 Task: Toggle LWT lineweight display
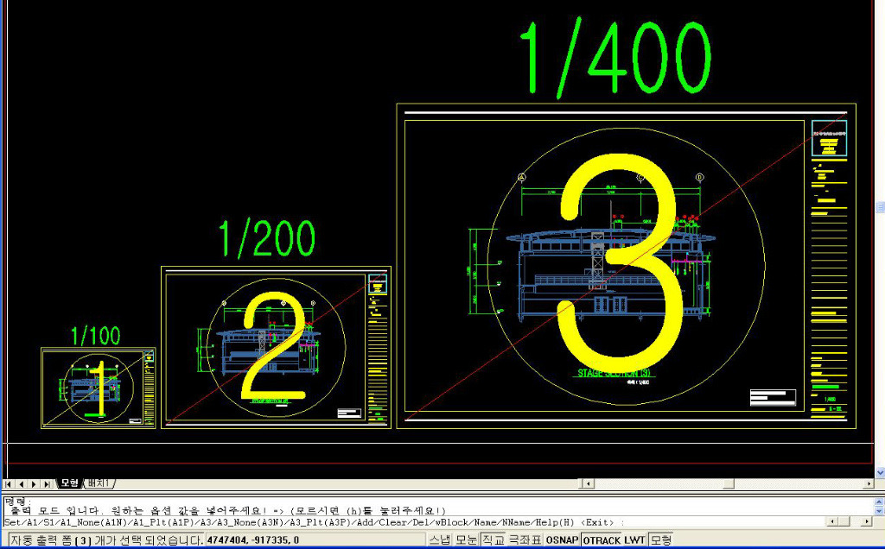pyautogui.click(x=635, y=540)
